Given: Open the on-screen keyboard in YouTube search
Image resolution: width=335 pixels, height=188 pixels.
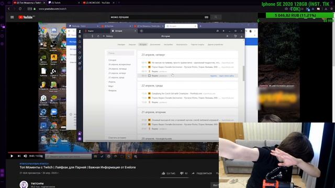Looking at the screenshot, I should [206, 17].
